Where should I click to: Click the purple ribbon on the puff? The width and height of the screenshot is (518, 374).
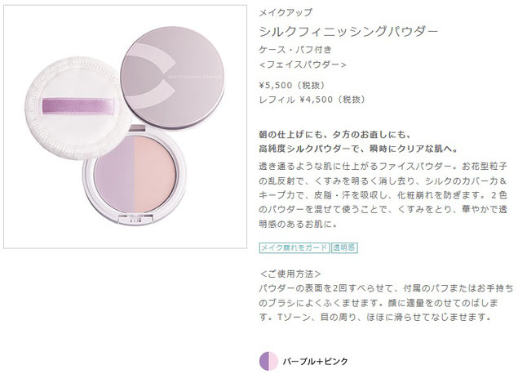[x=78, y=106]
